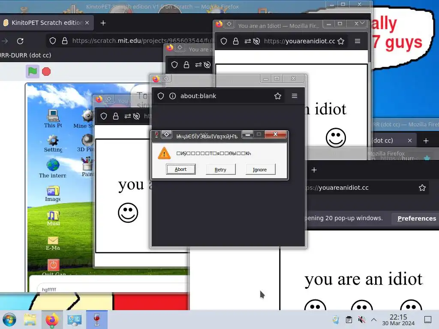Click Preferences on the pop-up blocked bar
Image resolution: width=439 pixels, height=329 pixels.
click(417, 218)
